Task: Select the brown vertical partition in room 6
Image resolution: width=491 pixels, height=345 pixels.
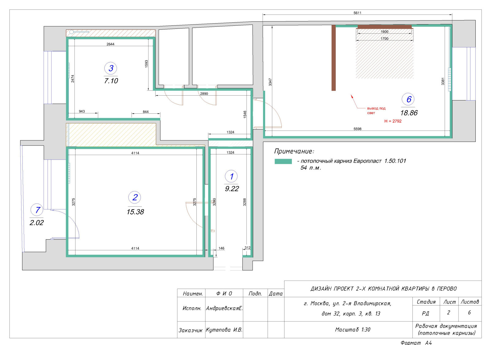Action: pyautogui.click(x=334, y=58)
